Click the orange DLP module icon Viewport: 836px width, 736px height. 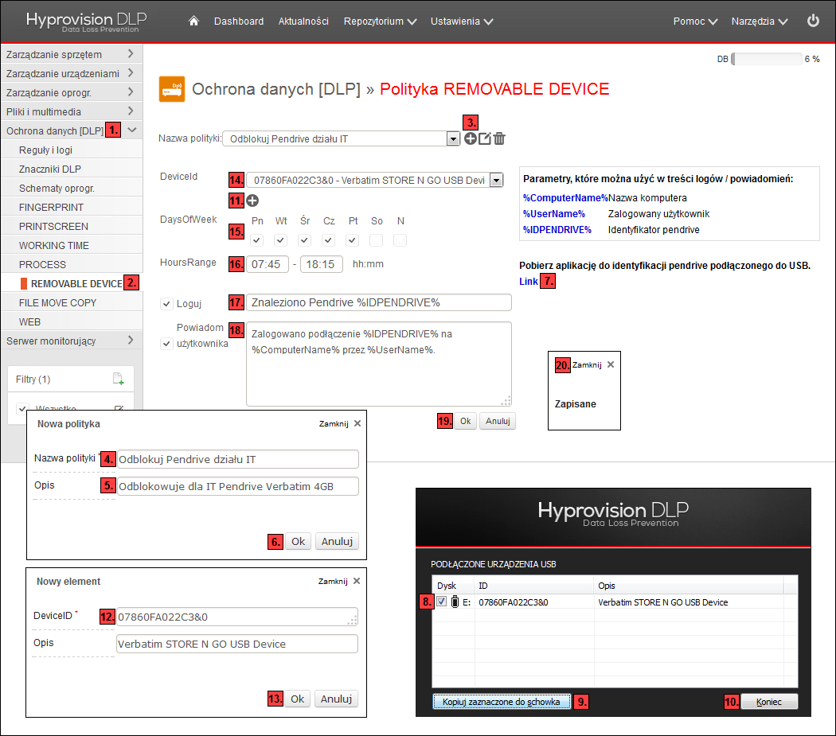coord(172,89)
